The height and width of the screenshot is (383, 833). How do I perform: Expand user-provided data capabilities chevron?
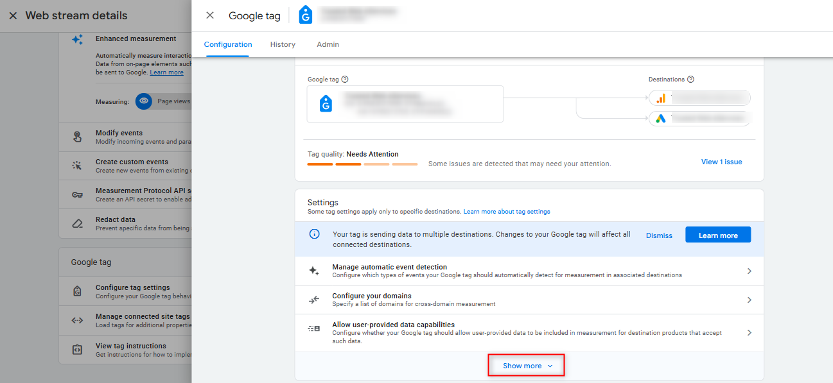(x=750, y=333)
